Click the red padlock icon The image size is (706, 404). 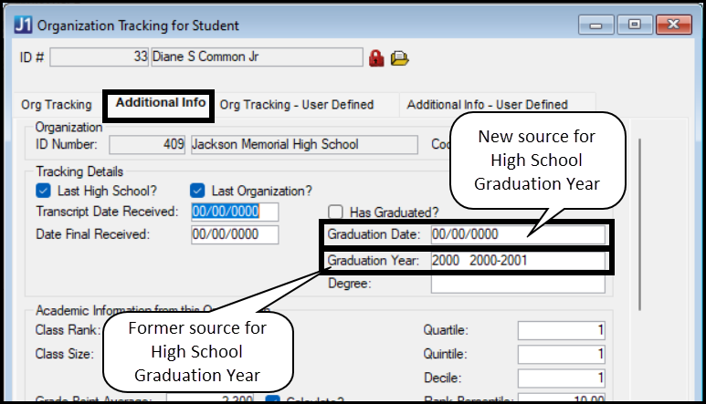pyautogui.click(x=376, y=58)
